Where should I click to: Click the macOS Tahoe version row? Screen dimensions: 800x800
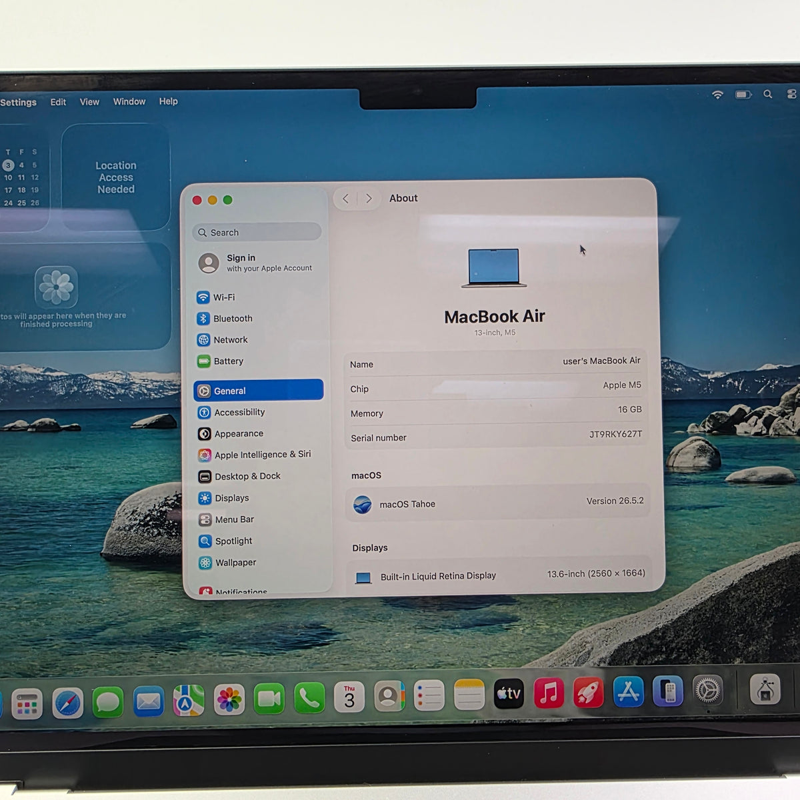pos(497,503)
